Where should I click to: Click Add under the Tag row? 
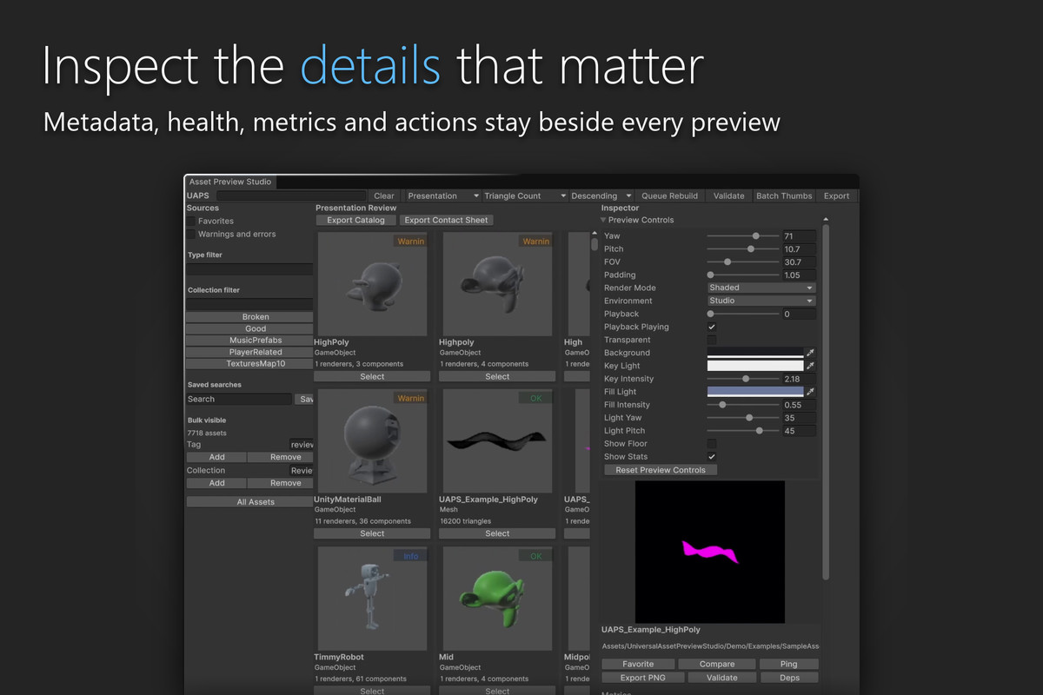[217, 457]
